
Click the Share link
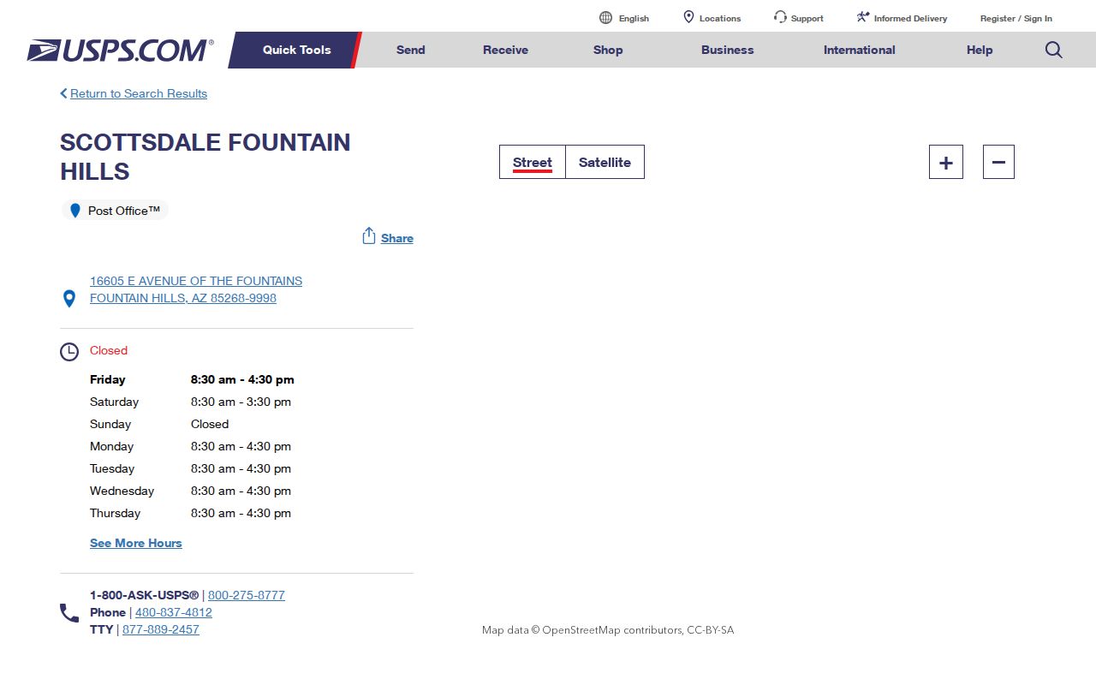click(x=397, y=238)
